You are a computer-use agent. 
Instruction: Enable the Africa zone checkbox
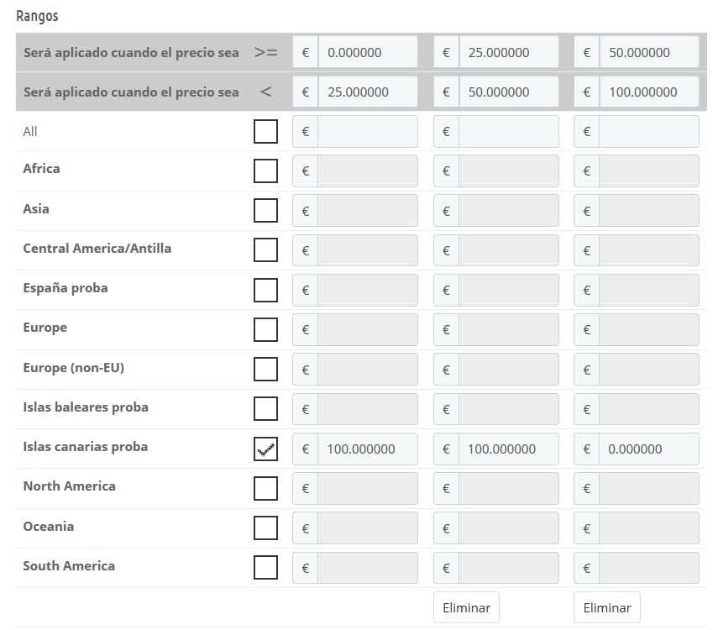click(x=265, y=171)
